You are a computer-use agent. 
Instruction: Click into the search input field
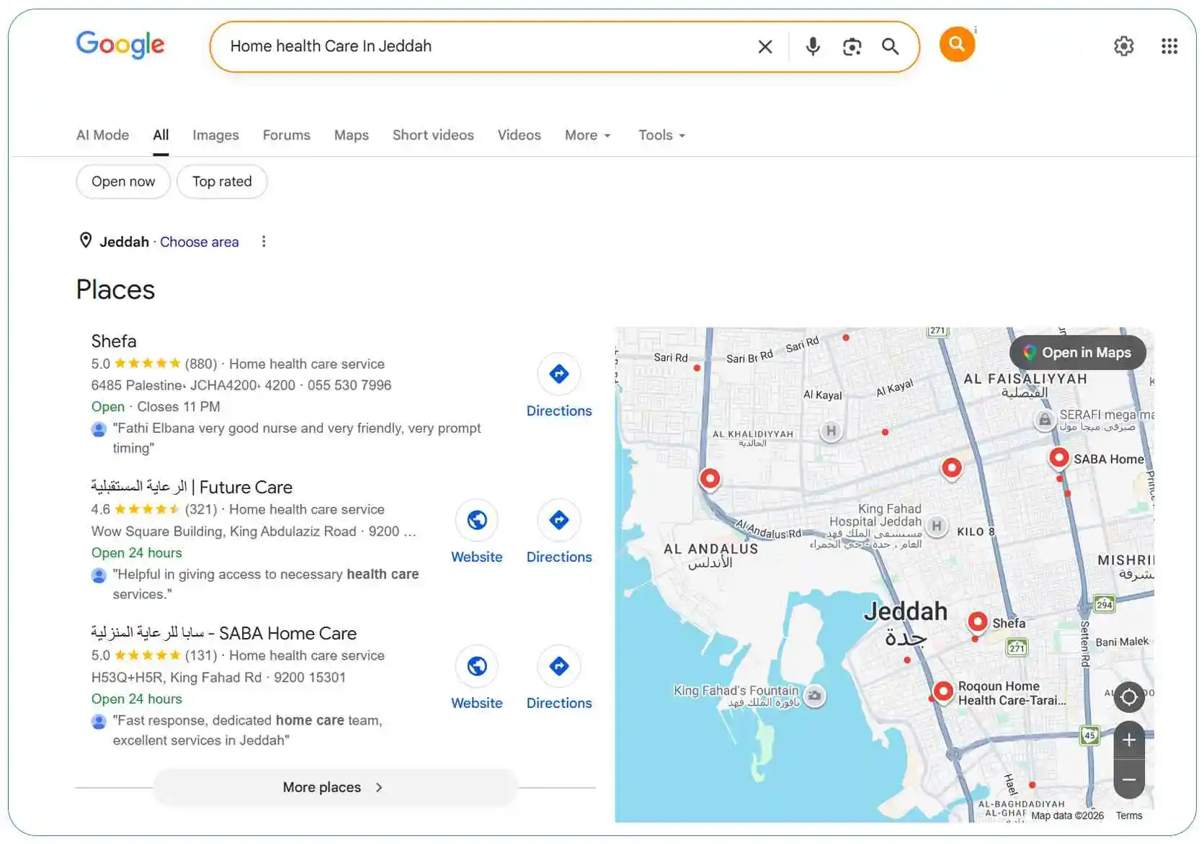tap(483, 47)
